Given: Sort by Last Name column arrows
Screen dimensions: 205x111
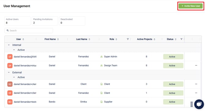Looking at the screenshot, I should (89, 39).
